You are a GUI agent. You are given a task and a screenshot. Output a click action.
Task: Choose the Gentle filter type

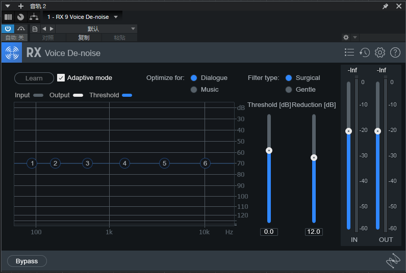(x=289, y=90)
